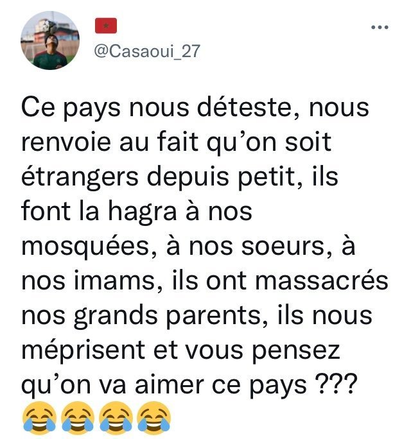
Task: Click the tweet line 'Ce pays nous déteste, nous'
Action: point(195,108)
